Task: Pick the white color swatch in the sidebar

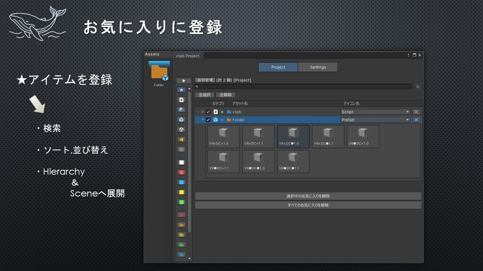Action: (x=182, y=162)
